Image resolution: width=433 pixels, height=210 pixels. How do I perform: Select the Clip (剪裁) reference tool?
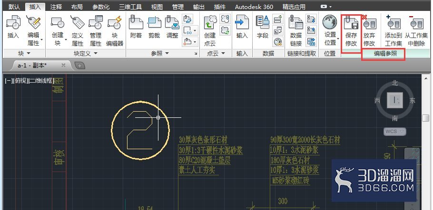154,27
